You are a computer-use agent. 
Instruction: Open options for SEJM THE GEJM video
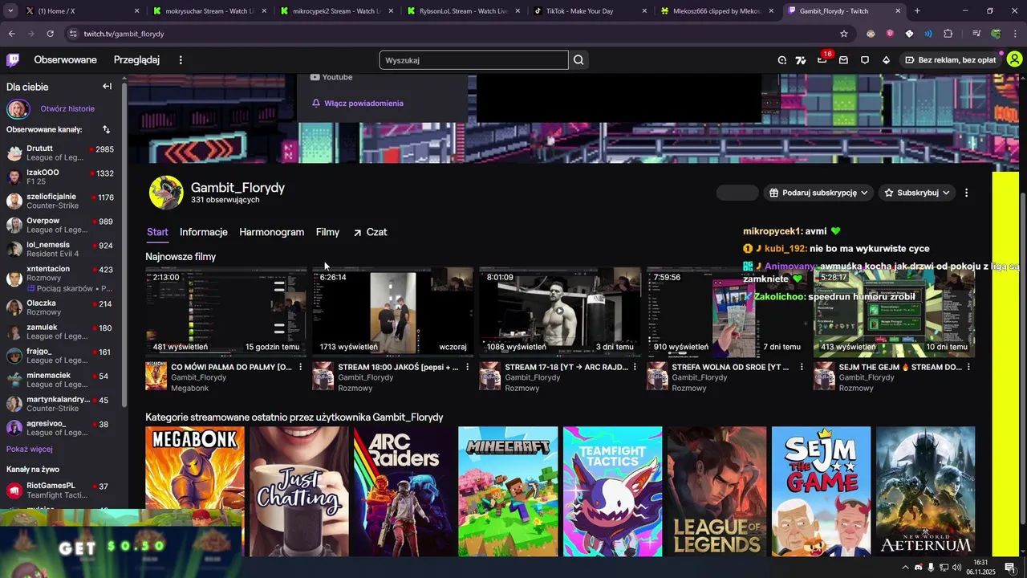click(968, 367)
